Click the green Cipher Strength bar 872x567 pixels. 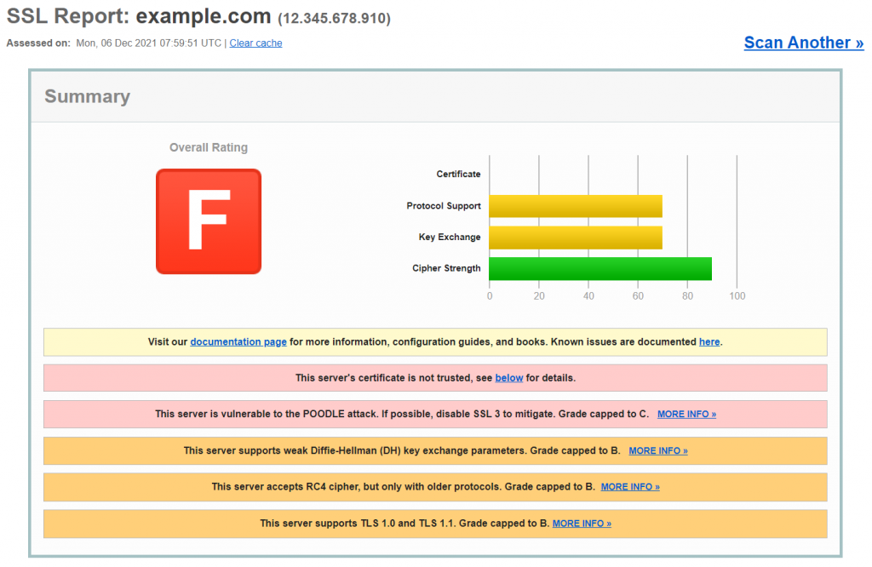(600, 268)
